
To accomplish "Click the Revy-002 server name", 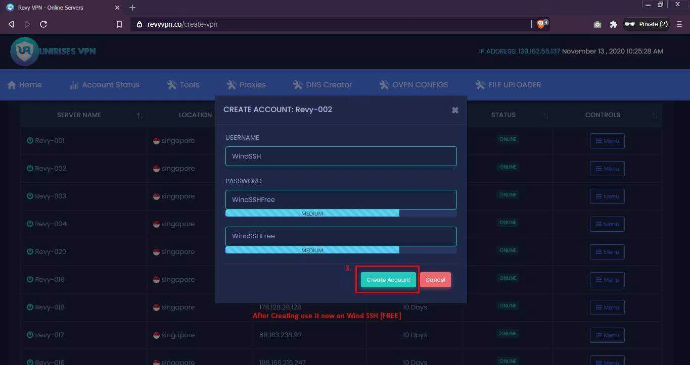I will [x=51, y=168].
